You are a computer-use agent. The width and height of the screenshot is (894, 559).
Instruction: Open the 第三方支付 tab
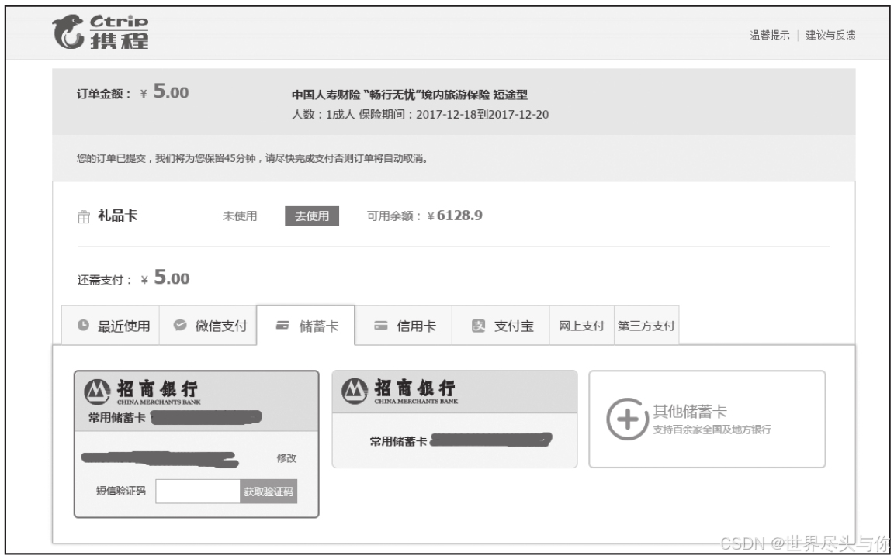(x=646, y=326)
